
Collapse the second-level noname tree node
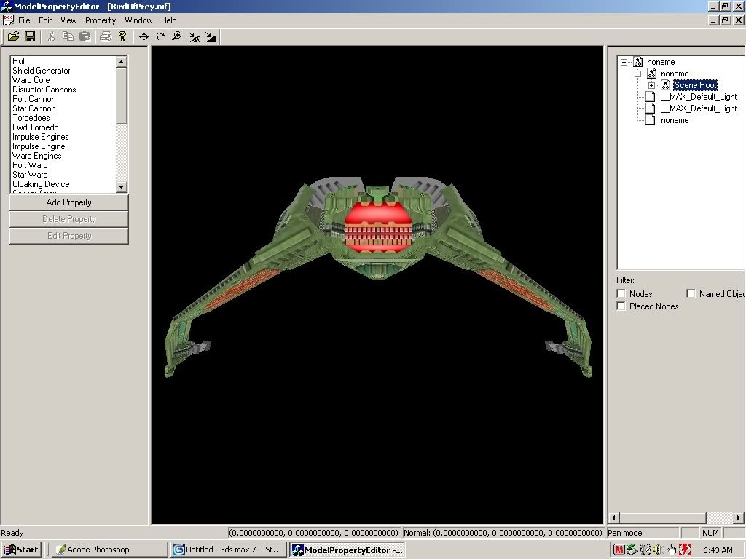(638, 74)
